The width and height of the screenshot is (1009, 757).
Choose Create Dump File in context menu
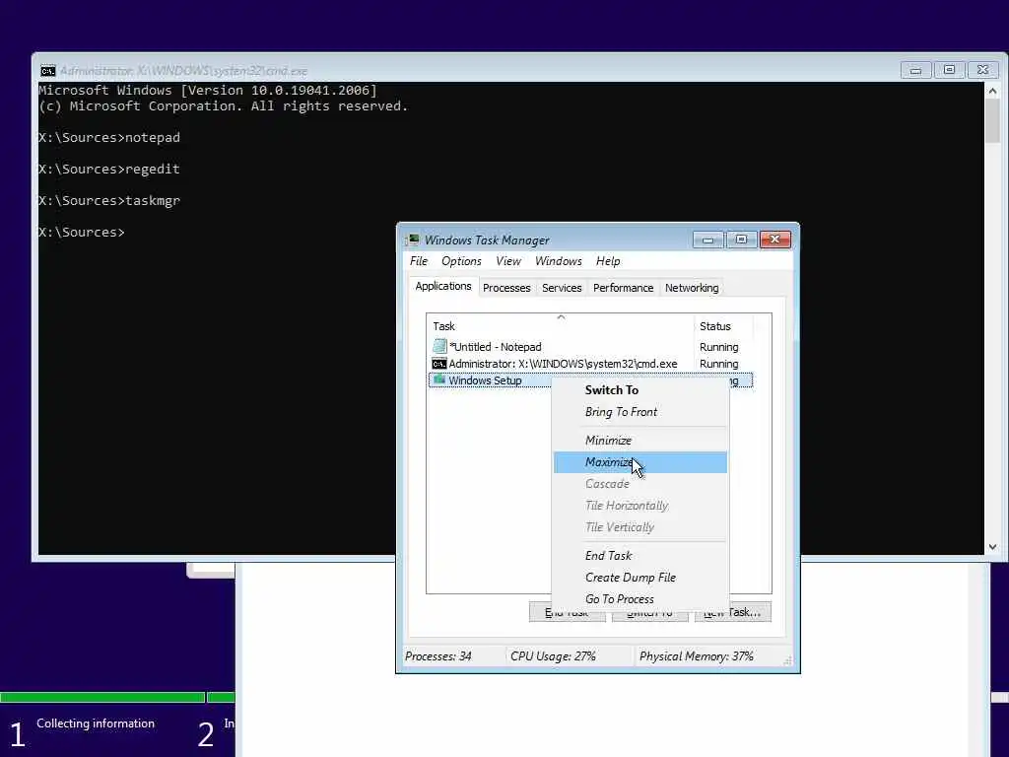click(x=640, y=578)
